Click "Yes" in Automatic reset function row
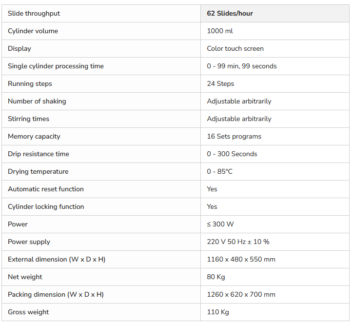 point(212,189)
